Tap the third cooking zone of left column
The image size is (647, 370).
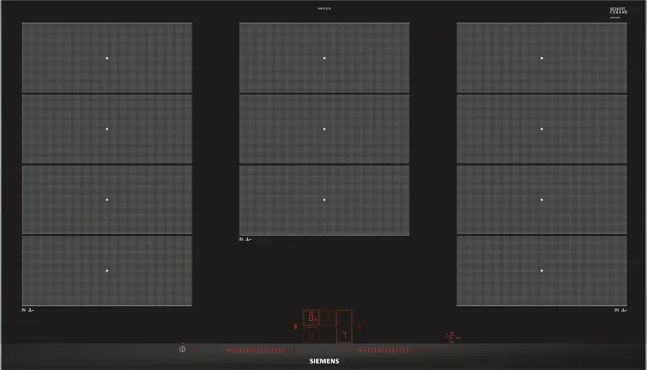tap(107, 200)
